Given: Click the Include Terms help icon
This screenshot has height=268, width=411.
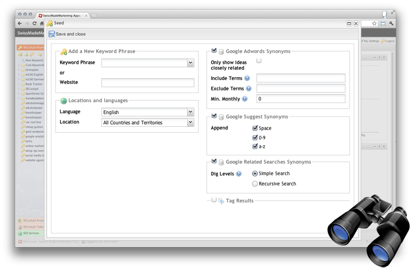Looking at the screenshot, I should click(x=247, y=78).
